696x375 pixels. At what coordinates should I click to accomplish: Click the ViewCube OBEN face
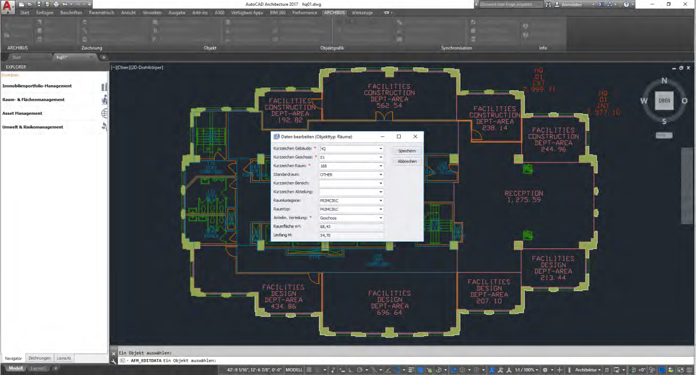pos(664,101)
